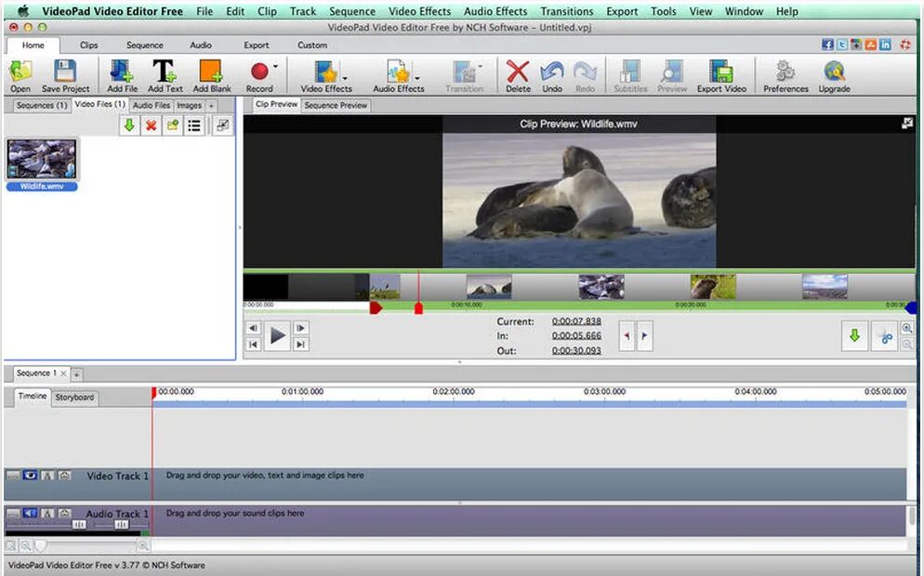Click Add File in the toolbar

[x=122, y=76]
